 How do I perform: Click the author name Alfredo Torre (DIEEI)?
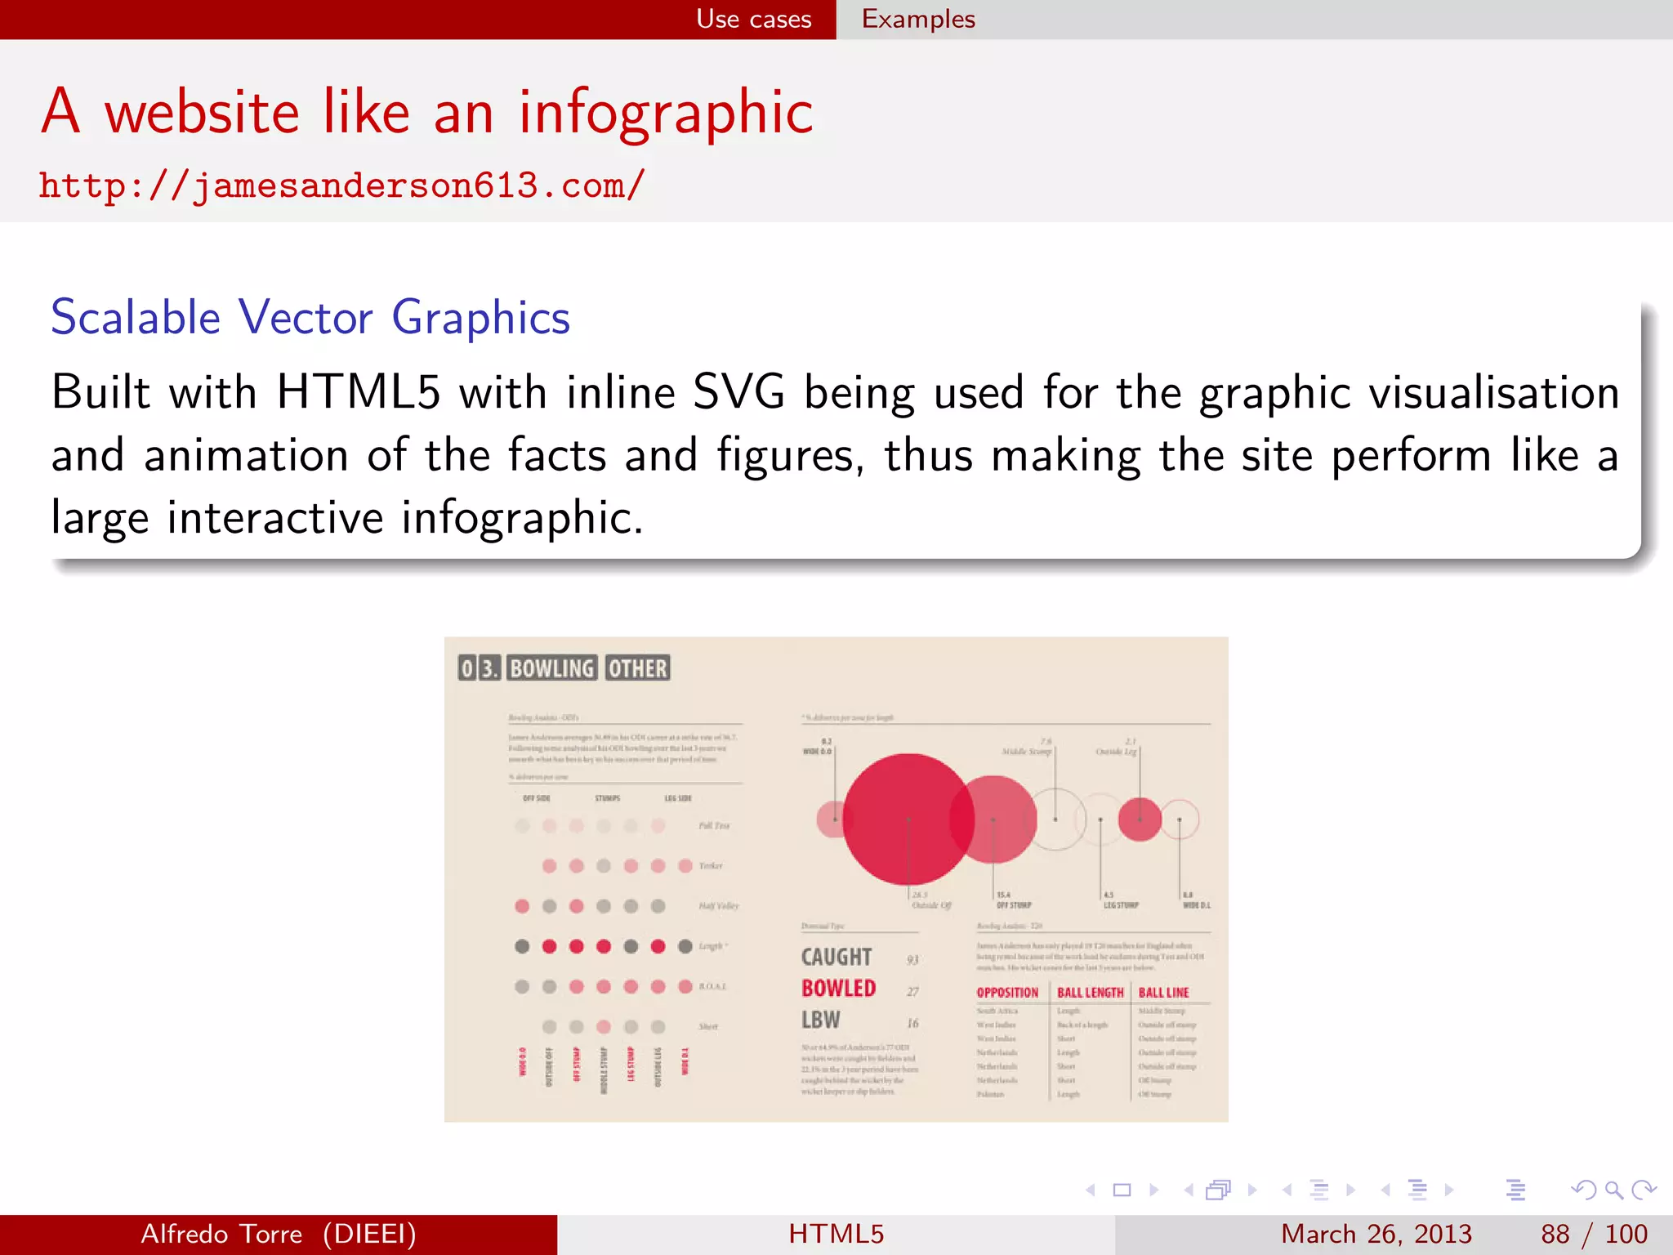pyautogui.click(x=279, y=1234)
